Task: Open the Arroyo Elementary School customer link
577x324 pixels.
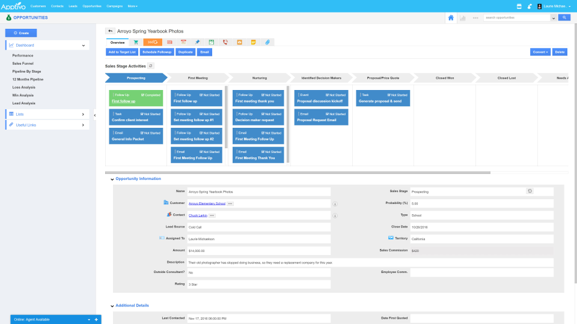Action: coord(206,204)
